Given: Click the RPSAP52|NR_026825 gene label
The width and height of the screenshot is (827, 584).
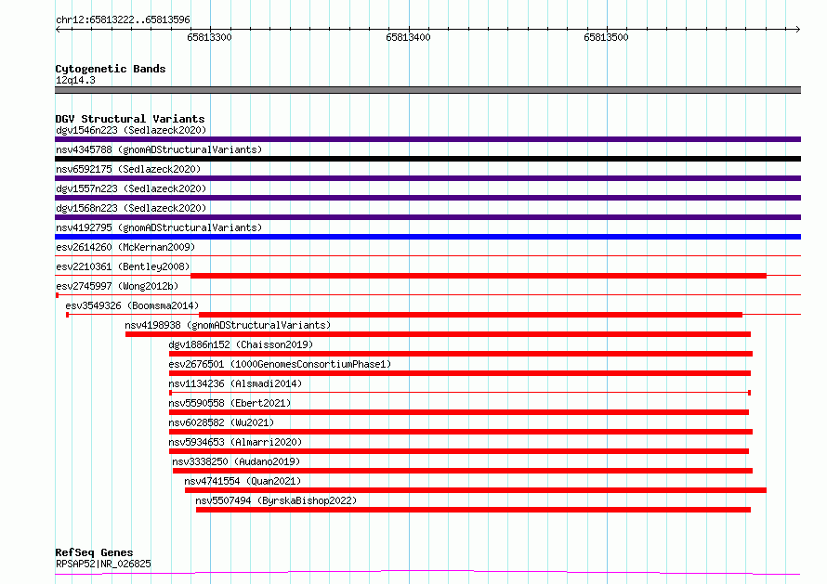Looking at the screenshot, I should click(103, 564).
